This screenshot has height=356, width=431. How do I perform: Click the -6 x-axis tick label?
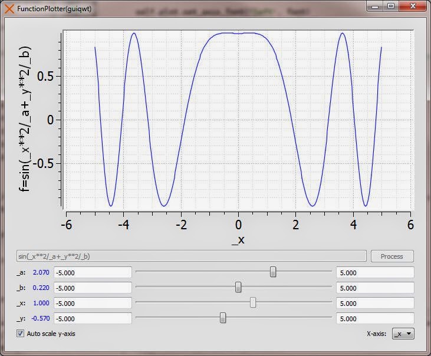pos(66,225)
